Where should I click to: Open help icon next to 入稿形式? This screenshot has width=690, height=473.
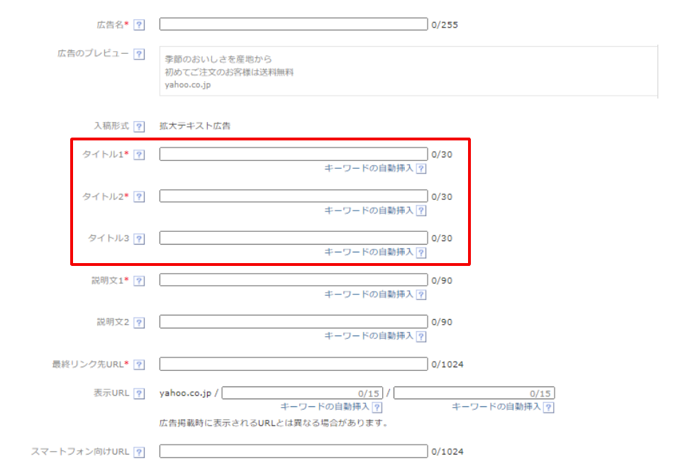(x=139, y=126)
